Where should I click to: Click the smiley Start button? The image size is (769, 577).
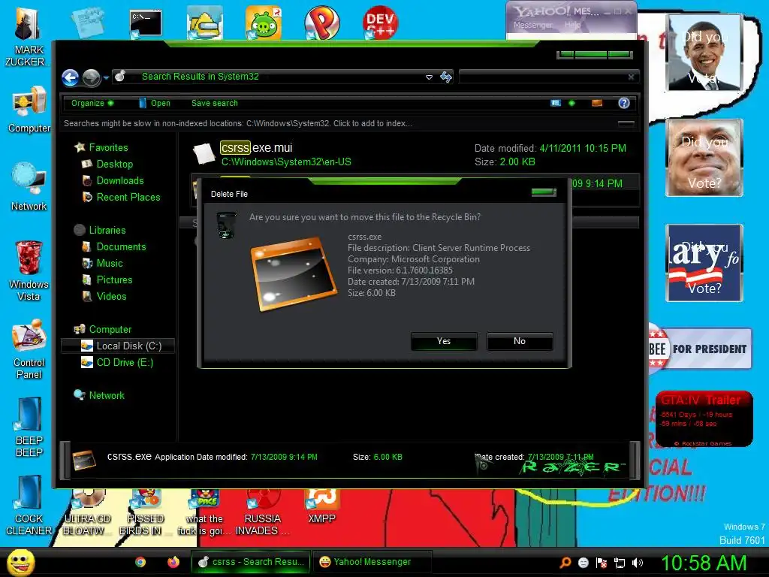tap(20, 562)
